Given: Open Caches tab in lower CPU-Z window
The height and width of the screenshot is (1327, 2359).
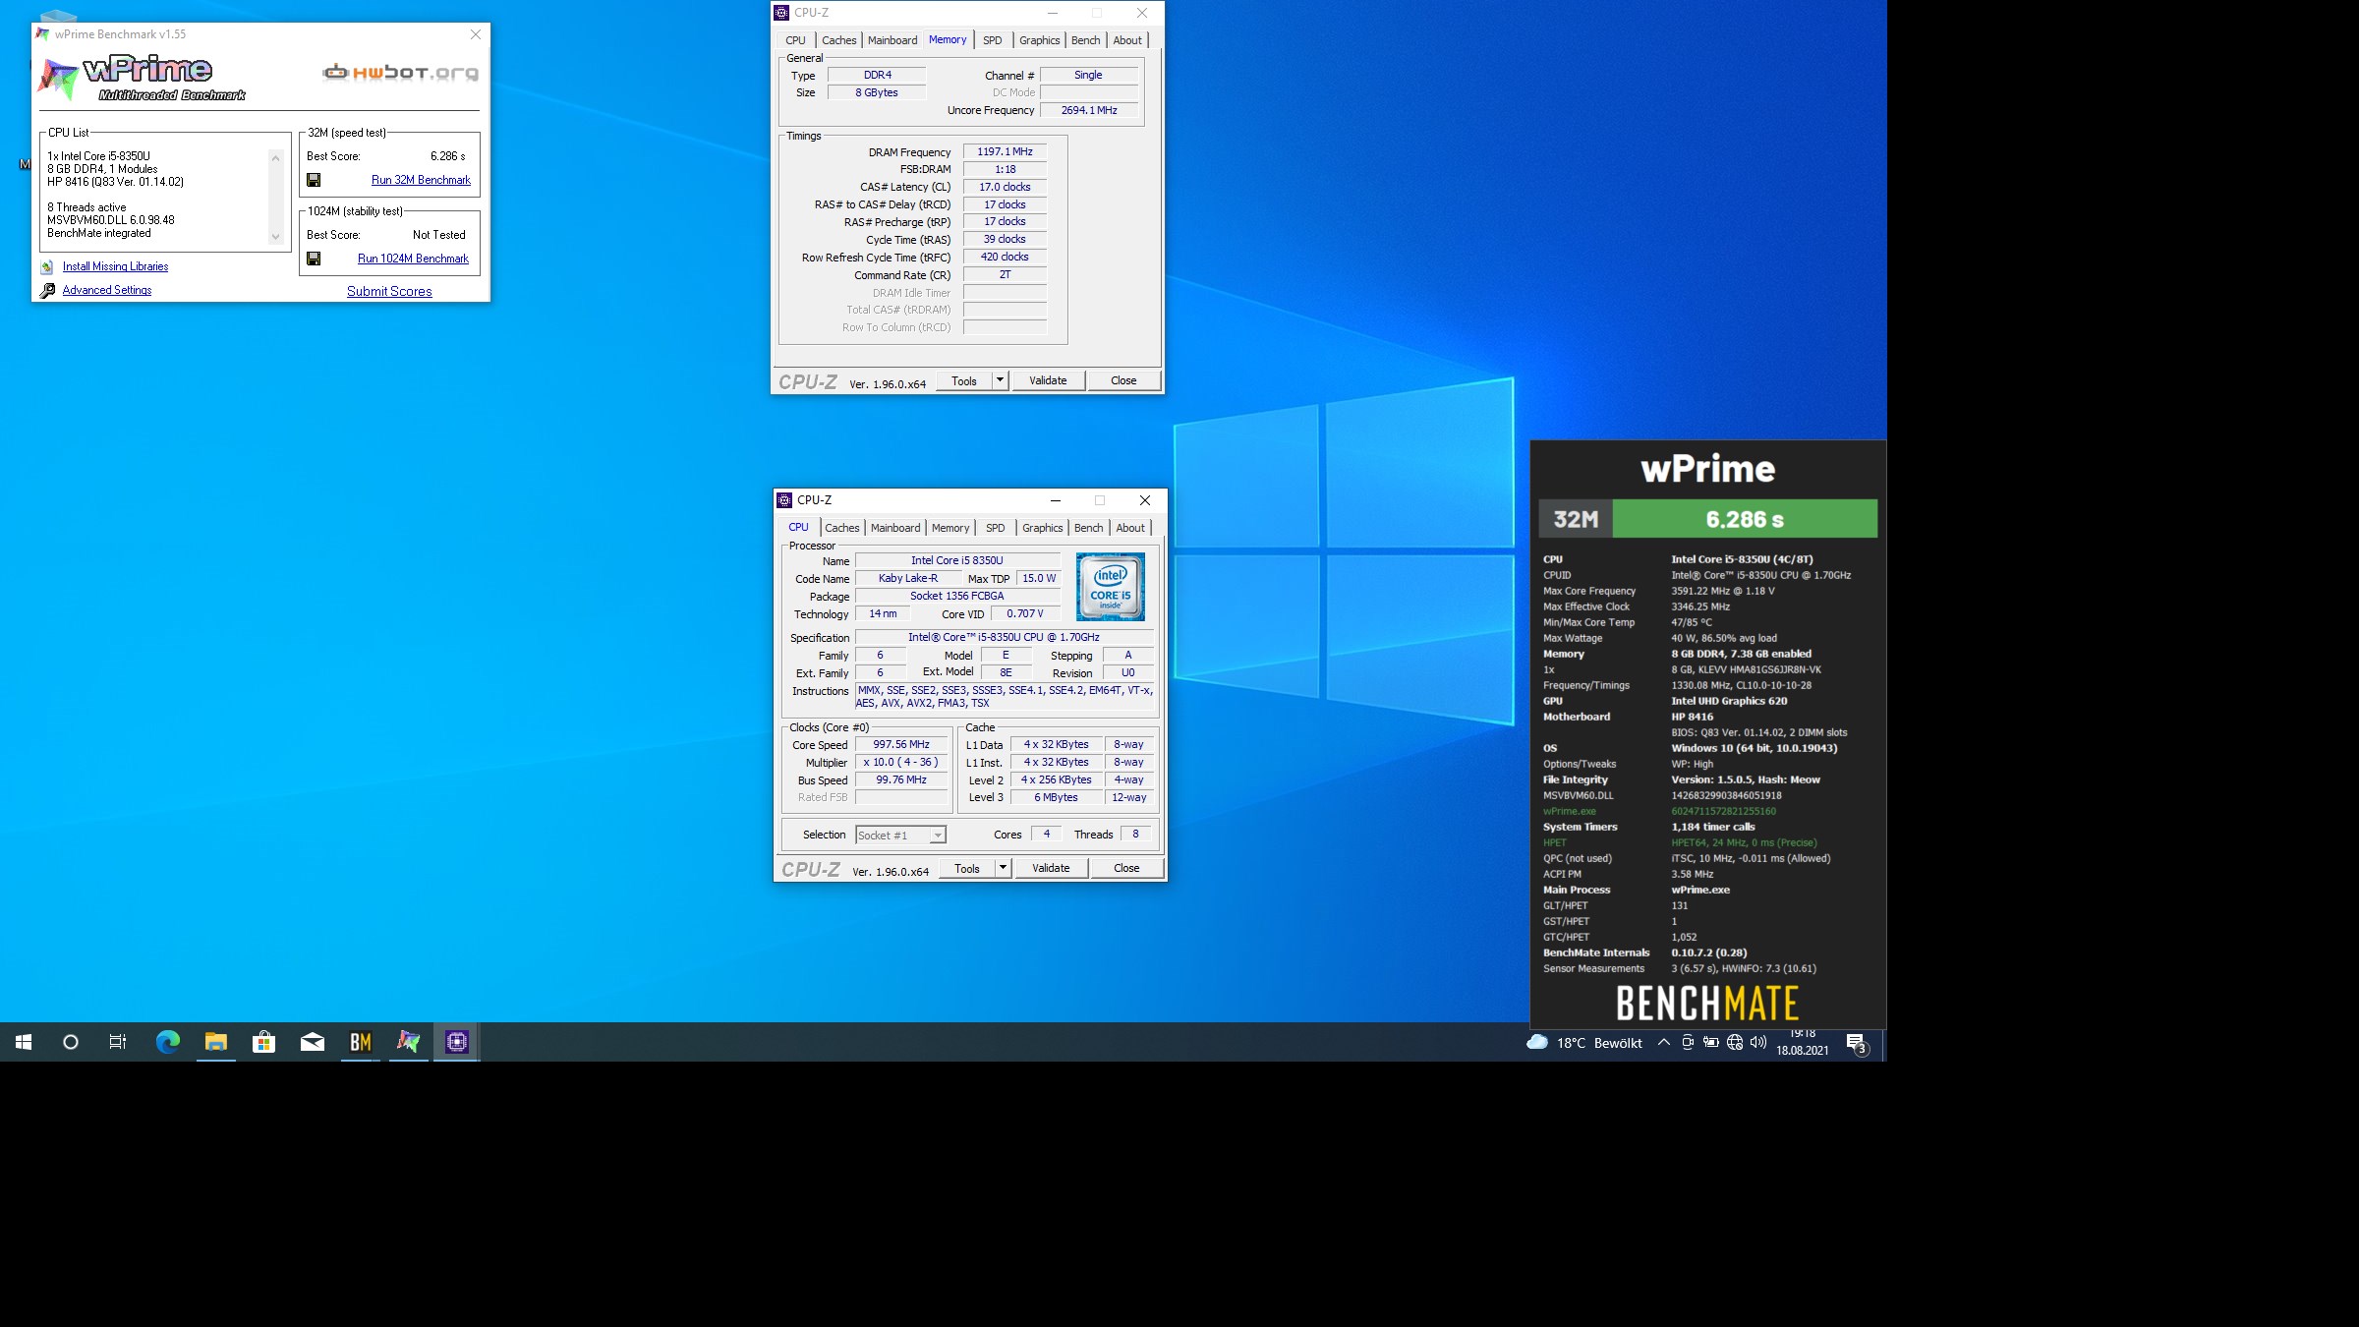Looking at the screenshot, I should click(x=842, y=528).
